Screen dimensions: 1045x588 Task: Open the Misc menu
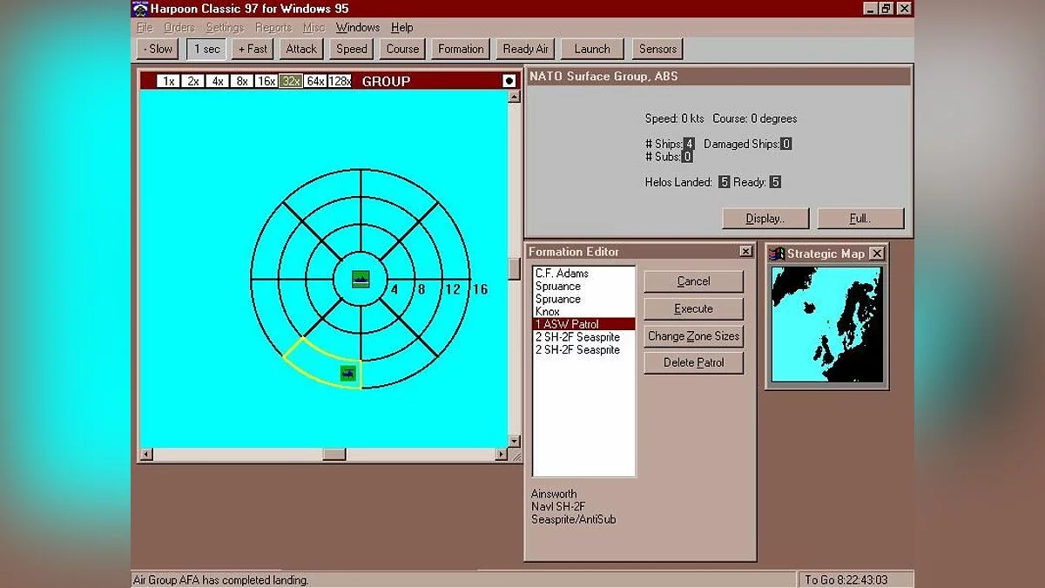point(313,28)
